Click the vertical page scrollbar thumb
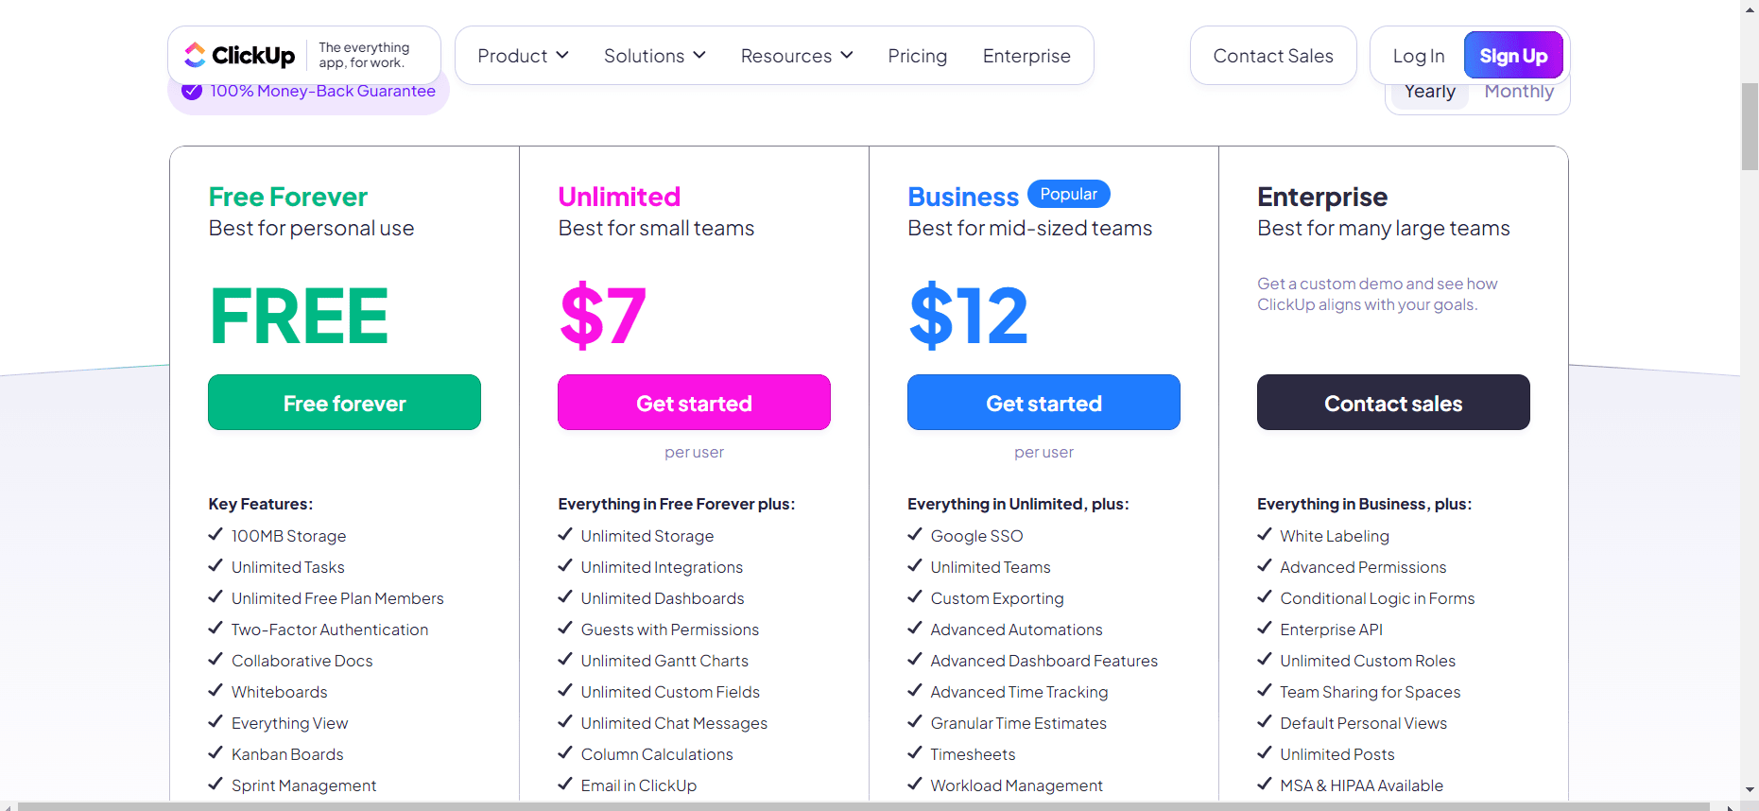Viewport: 1759px width, 811px height. tap(1750, 127)
